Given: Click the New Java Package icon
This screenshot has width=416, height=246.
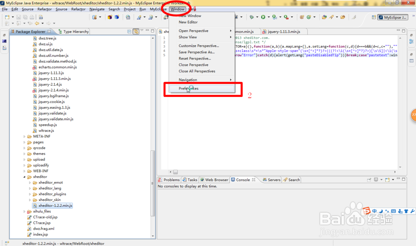Looking at the screenshot, I should [302, 17].
